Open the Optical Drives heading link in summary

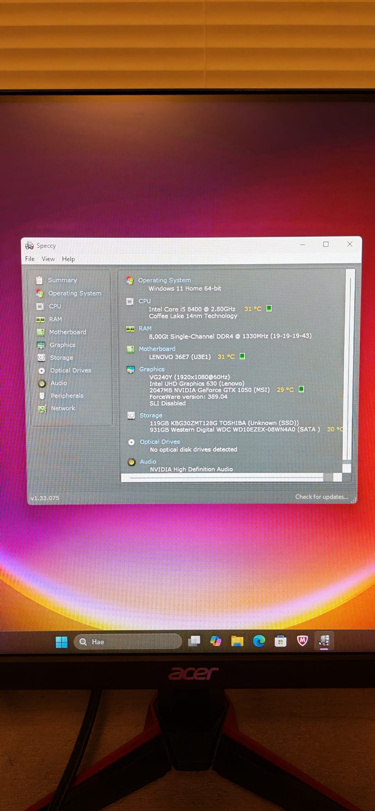(160, 442)
